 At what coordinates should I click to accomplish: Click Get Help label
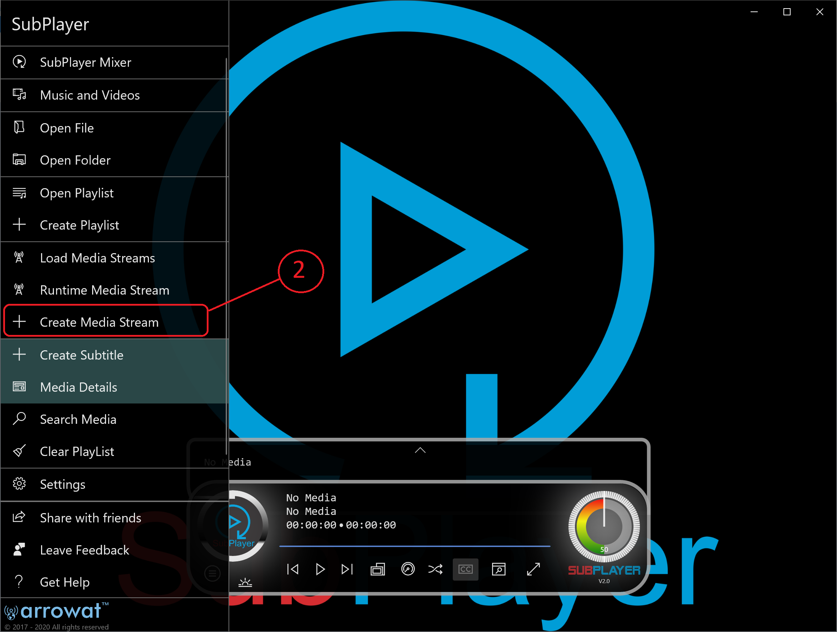click(x=65, y=582)
